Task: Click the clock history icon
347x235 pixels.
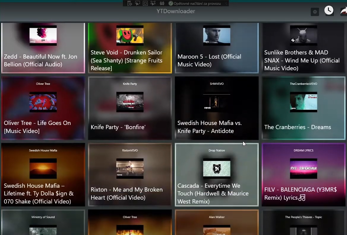Action: pos(329,10)
